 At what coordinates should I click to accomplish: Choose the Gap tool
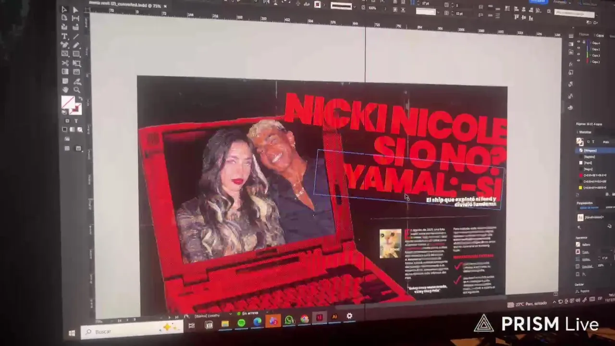75,19
